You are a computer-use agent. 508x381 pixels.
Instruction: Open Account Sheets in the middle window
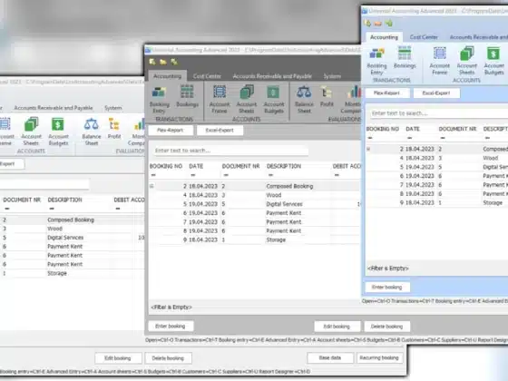(x=247, y=99)
